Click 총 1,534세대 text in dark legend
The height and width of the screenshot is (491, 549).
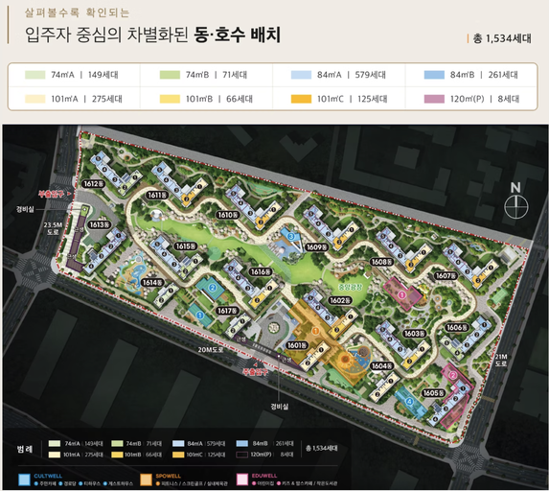coord(321,448)
